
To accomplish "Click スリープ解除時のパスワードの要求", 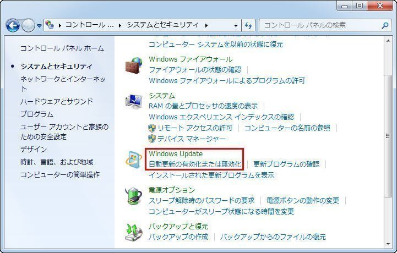I will tap(202, 200).
